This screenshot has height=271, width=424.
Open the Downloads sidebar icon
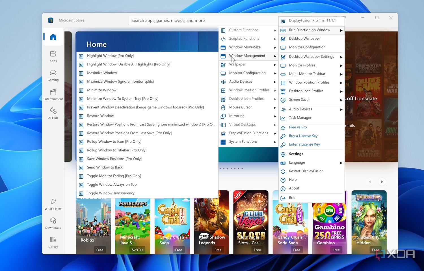pos(53,221)
